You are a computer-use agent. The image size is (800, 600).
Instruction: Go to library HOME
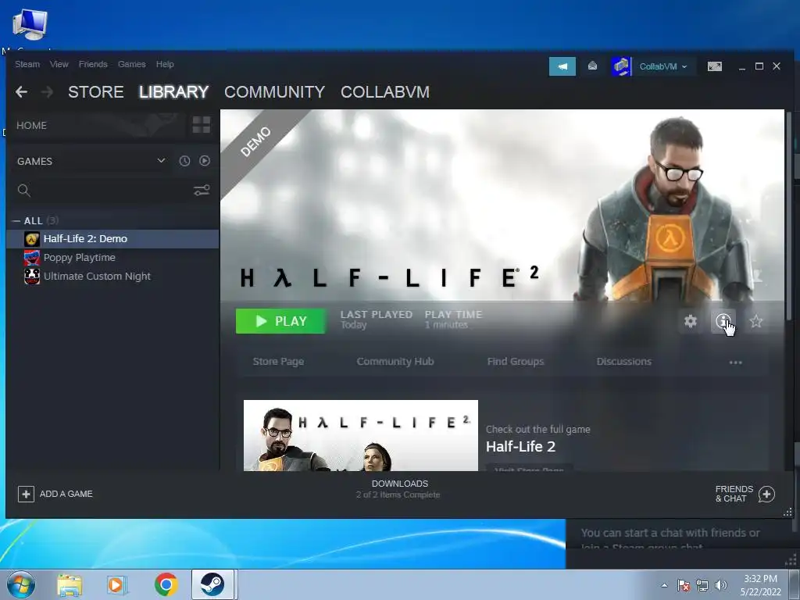coord(31,126)
